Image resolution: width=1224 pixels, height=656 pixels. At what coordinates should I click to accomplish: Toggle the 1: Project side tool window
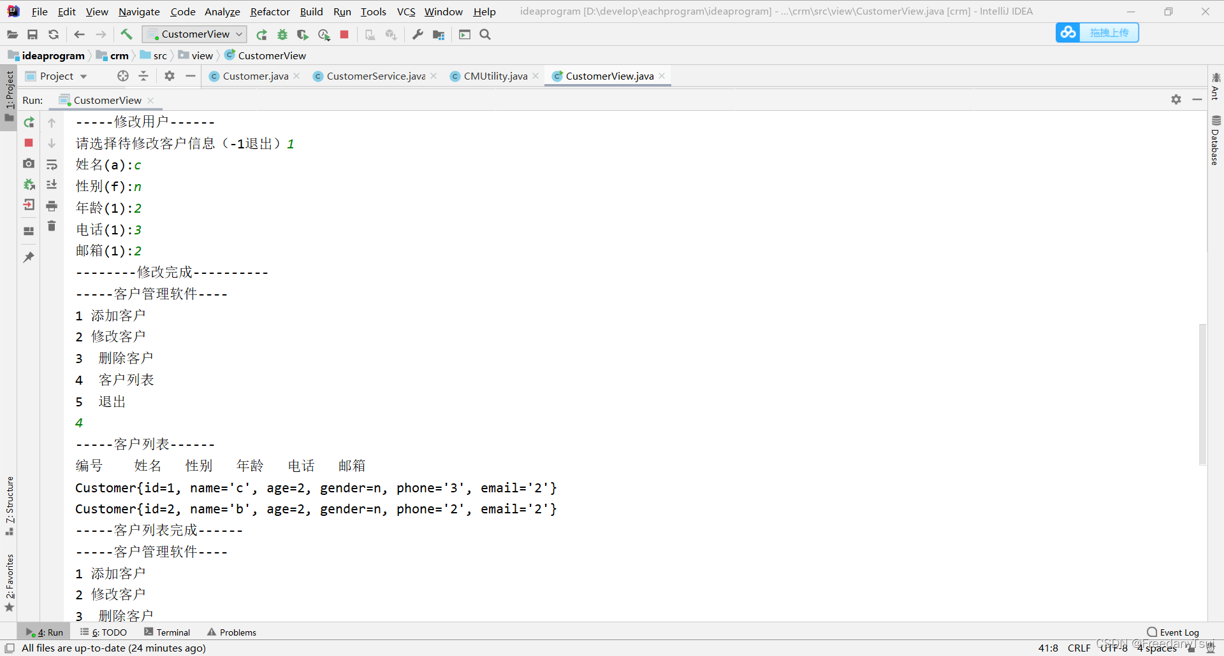click(x=9, y=97)
